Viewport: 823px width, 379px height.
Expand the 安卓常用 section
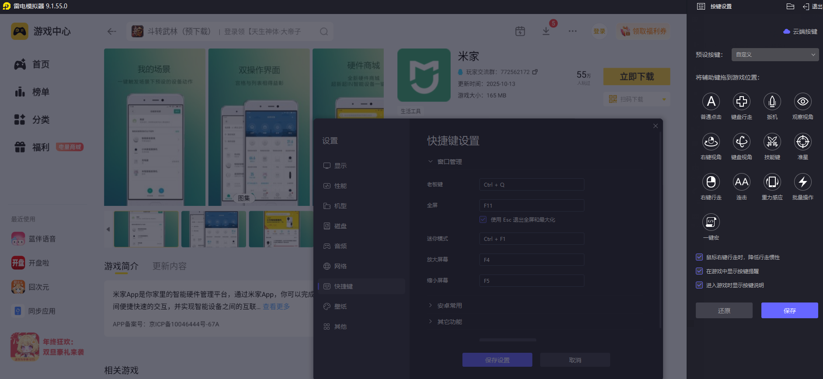pyautogui.click(x=445, y=306)
